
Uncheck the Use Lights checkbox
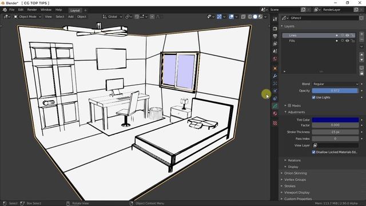click(x=314, y=97)
